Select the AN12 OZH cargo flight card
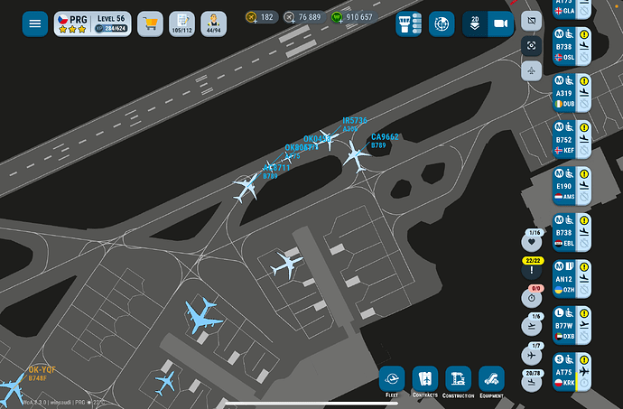The image size is (623, 409). click(x=572, y=279)
